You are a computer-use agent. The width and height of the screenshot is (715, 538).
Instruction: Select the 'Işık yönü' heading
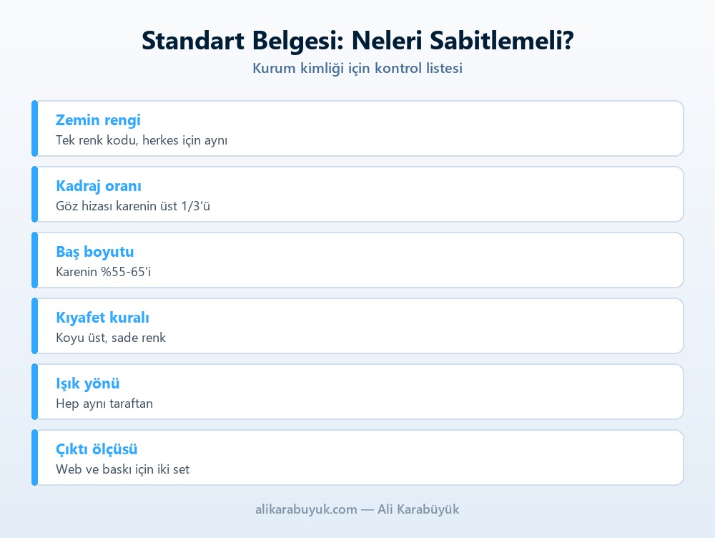point(87,383)
